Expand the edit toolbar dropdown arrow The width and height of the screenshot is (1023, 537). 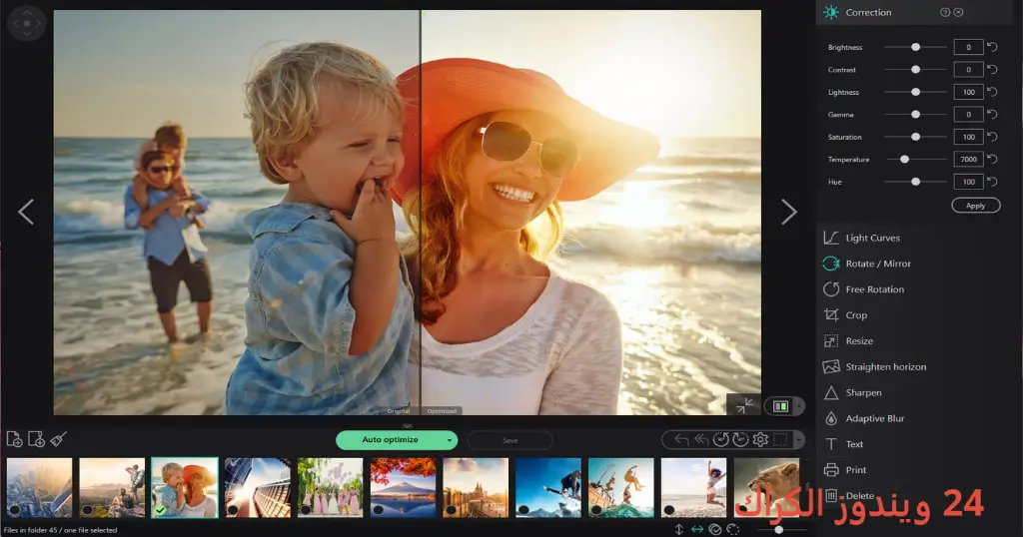[798, 440]
